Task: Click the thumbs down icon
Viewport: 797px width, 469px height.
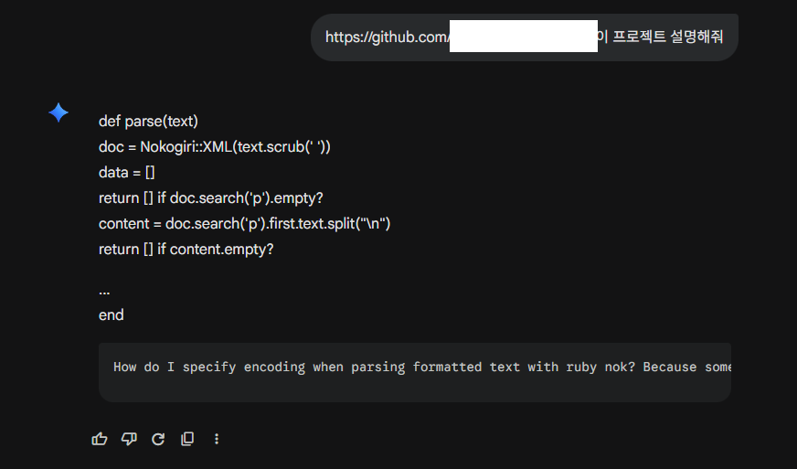Action: click(129, 439)
